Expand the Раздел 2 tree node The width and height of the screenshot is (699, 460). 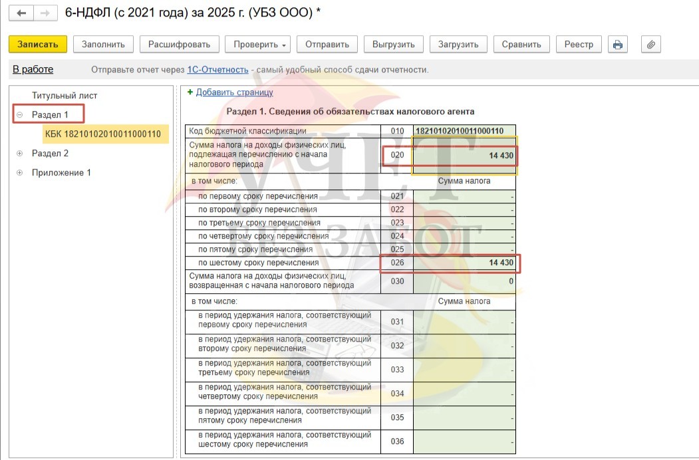tap(19, 154)
